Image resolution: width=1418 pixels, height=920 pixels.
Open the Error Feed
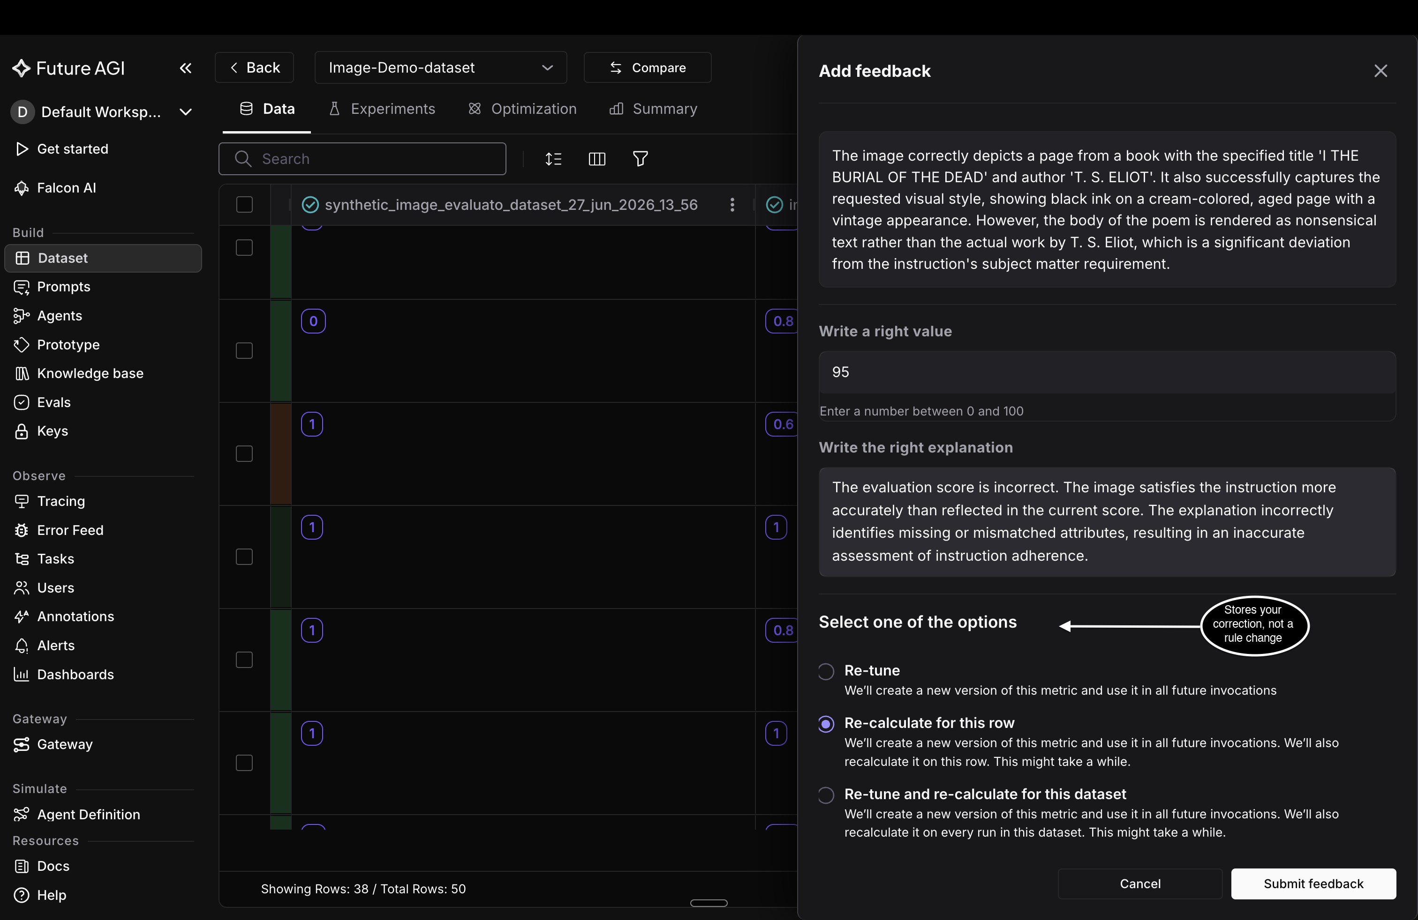70,530
